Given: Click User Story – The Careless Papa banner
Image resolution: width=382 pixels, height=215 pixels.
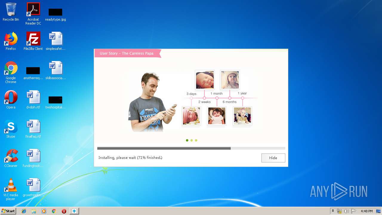Looking at the screenshot, I should pyautogui.click(x=128, y=53).
